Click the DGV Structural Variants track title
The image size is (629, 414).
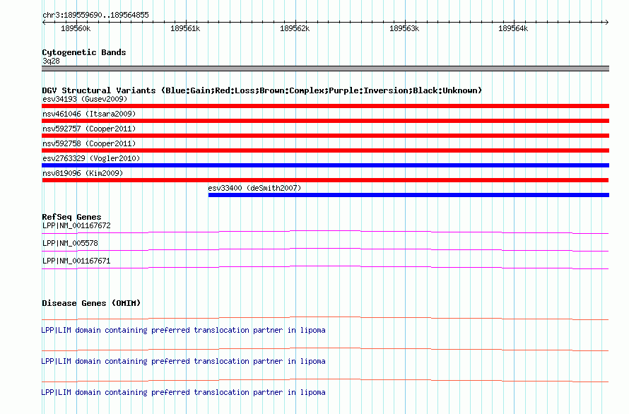pos(262,90)
